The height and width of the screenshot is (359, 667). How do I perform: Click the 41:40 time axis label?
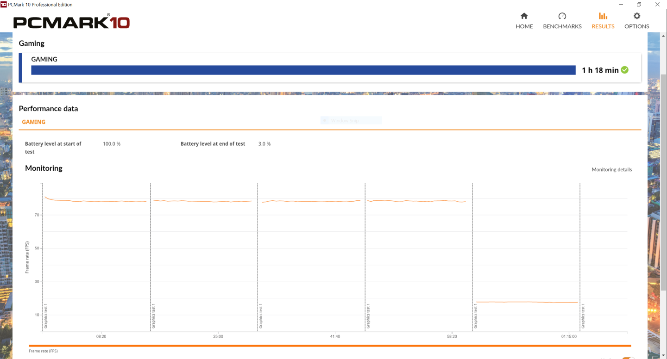(335, 336)
